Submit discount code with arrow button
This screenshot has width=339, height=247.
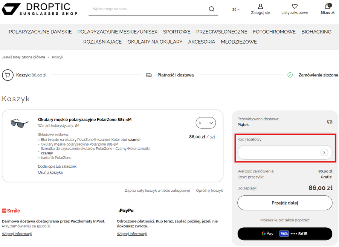tap(324, 152)
